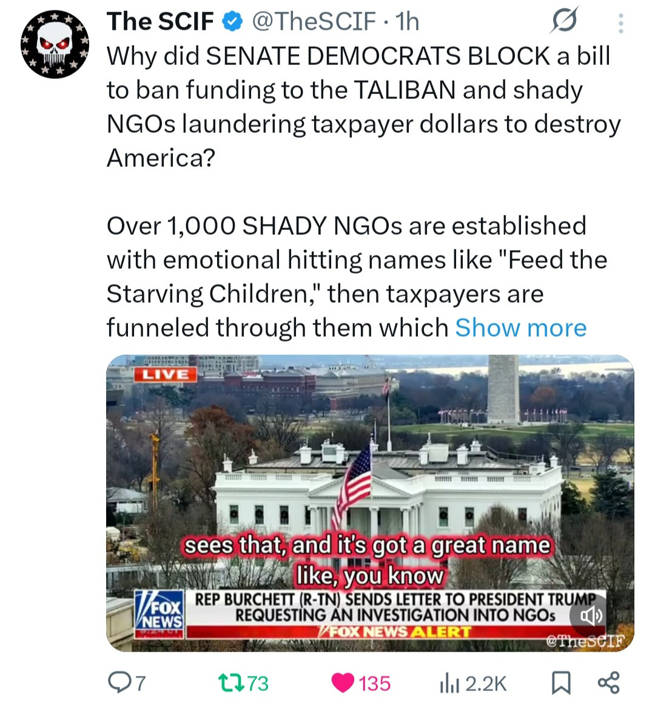Viewport: 655px width, 711px height.
Task: Repost using the green arrows icon
Action: tap(231, 683)
